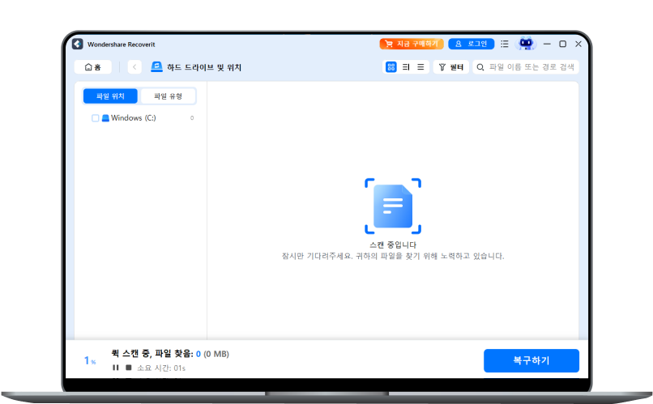Viewport: 653px width, 404px height.
Task: Open the hamburger list menu in title bar
Action: (x=505, y=44)
